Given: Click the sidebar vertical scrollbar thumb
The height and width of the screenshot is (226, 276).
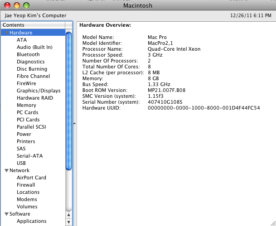Looking at the screenshot, I should coord(68,100).
